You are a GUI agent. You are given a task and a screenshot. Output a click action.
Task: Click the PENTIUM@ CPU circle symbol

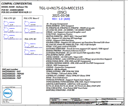click(27, 24)
